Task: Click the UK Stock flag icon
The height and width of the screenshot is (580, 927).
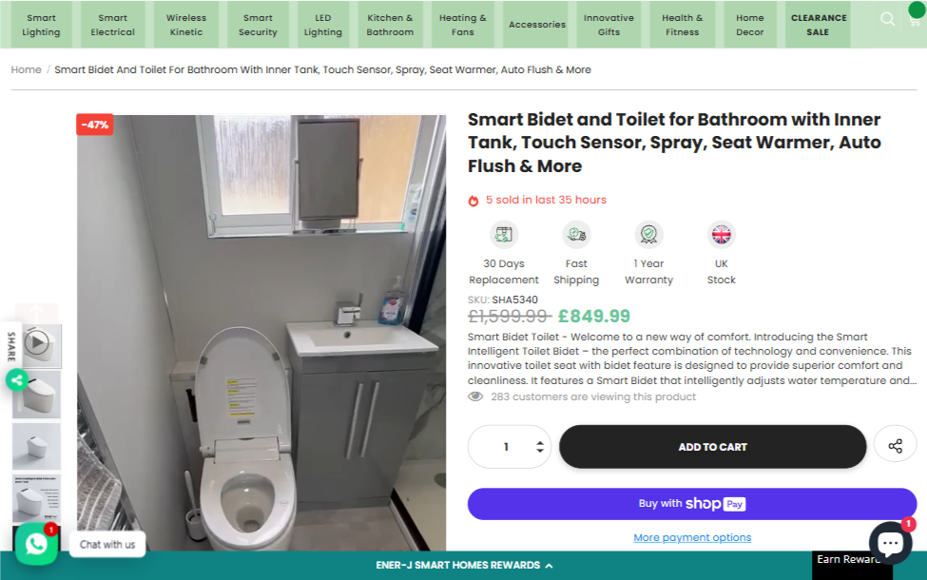Action: click(722, 234)
